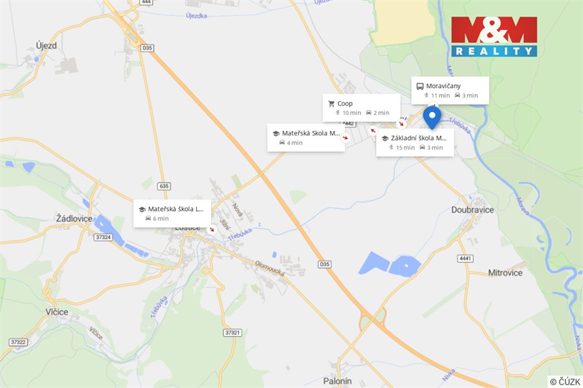Select the Mateřská škola L... card
Screen dimensions: 583x388
coord(172,213)
